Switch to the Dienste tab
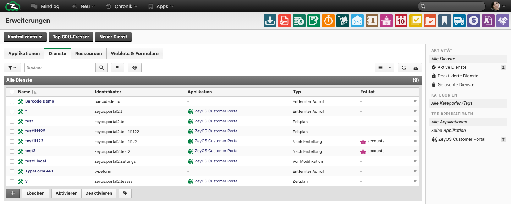This screenshot has height=204, width=511. click(x=57, y=54)
